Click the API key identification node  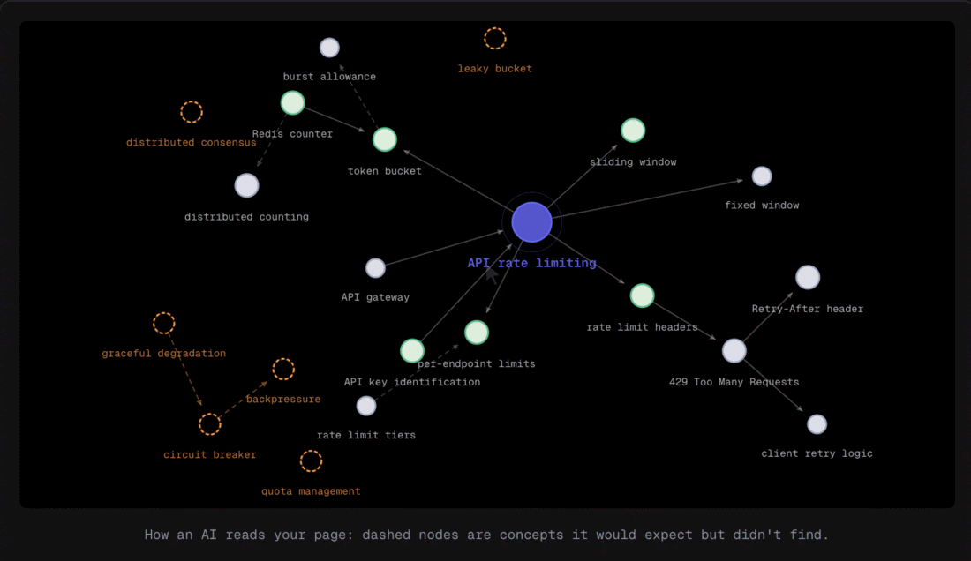pos(412,351)
